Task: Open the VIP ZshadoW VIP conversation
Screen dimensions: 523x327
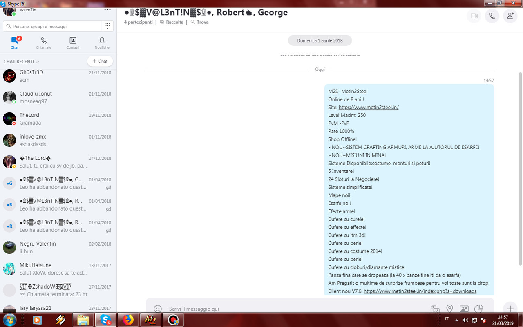Action: pos(58,290)
